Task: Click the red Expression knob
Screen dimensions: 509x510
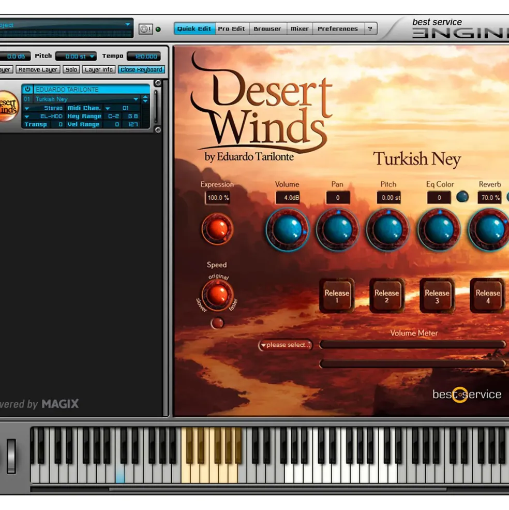Action: pyautogui.click(x=217, y=229)
